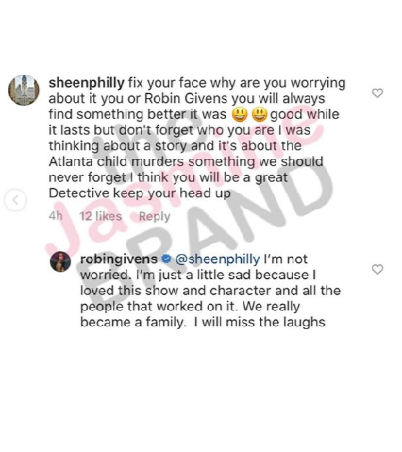Click the first smiley emoji in the comment
This screenshot has height=452, width=402.
pyautogui.click(x=240, y=114)
